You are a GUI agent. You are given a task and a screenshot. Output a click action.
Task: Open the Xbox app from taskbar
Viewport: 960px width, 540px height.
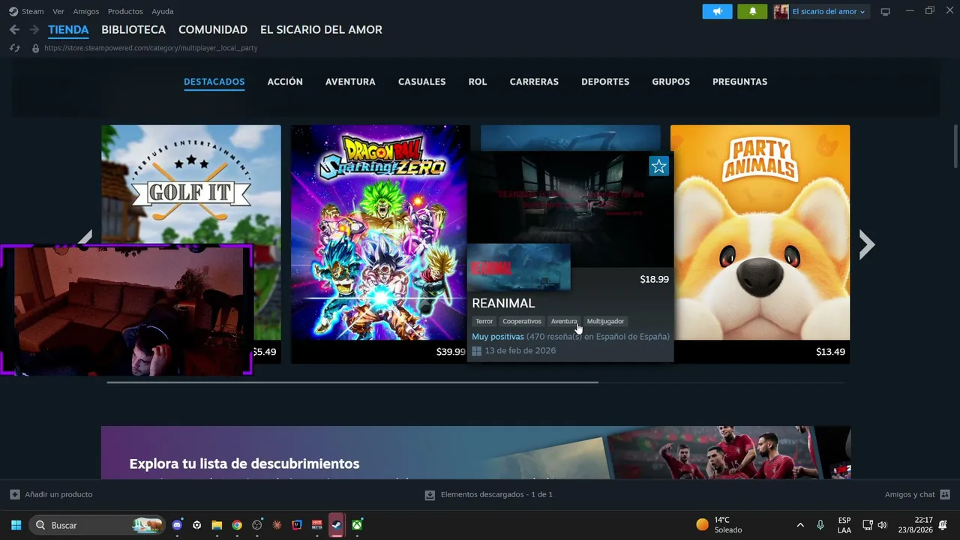358,525
